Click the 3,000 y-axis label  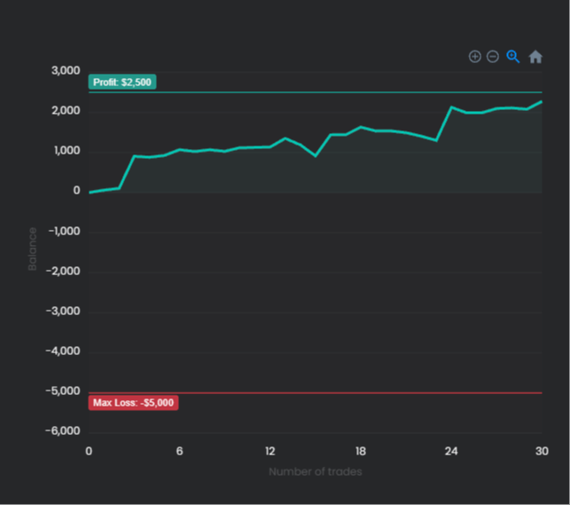66,71
